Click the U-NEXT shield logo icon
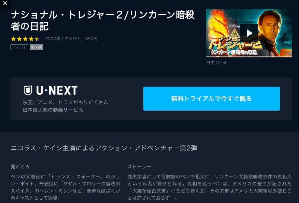The image size is (299, 203). point(28,91)
